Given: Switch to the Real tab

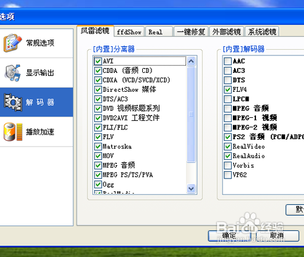Looking at the screenshot, I should point(159,32).
